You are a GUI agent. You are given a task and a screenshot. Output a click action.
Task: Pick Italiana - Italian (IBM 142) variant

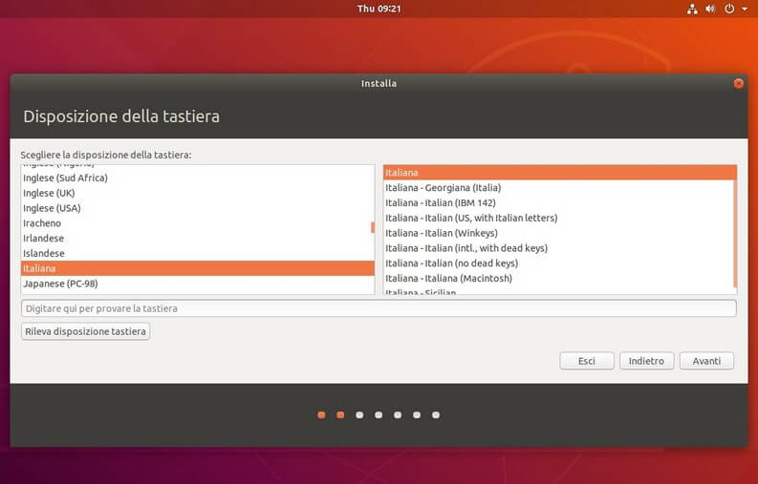(440, 202)
